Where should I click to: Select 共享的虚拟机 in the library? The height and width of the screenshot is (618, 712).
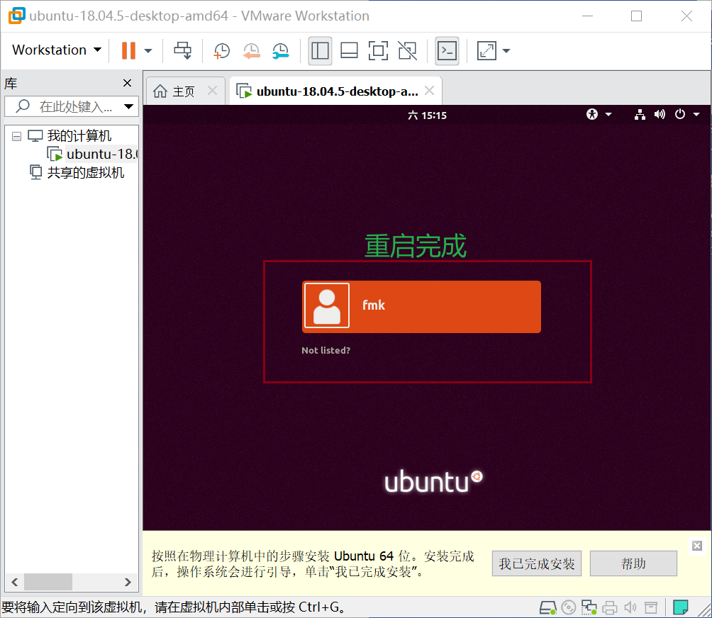pos(85,173)
